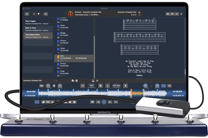This screenshot has height=138, width=208.
Task: Raise pitch with the sharp button
Action: coord(125,86)
